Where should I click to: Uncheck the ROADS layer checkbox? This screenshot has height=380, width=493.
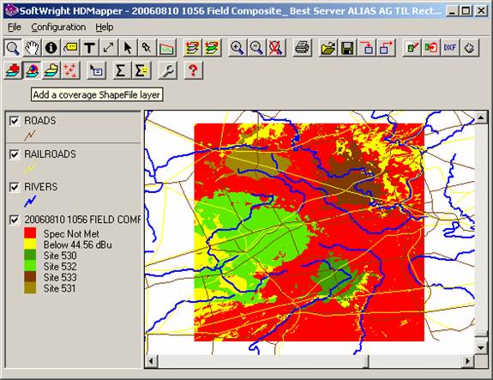15,121
